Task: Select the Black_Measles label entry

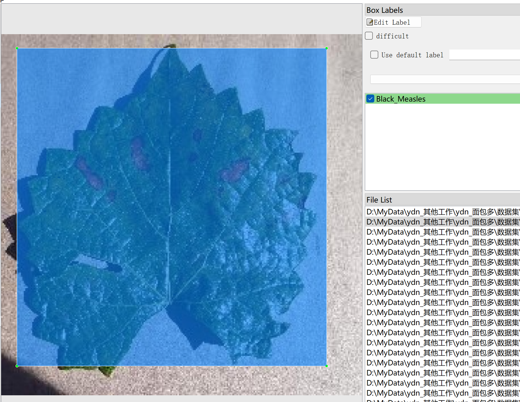Action: tap(443, 99)
